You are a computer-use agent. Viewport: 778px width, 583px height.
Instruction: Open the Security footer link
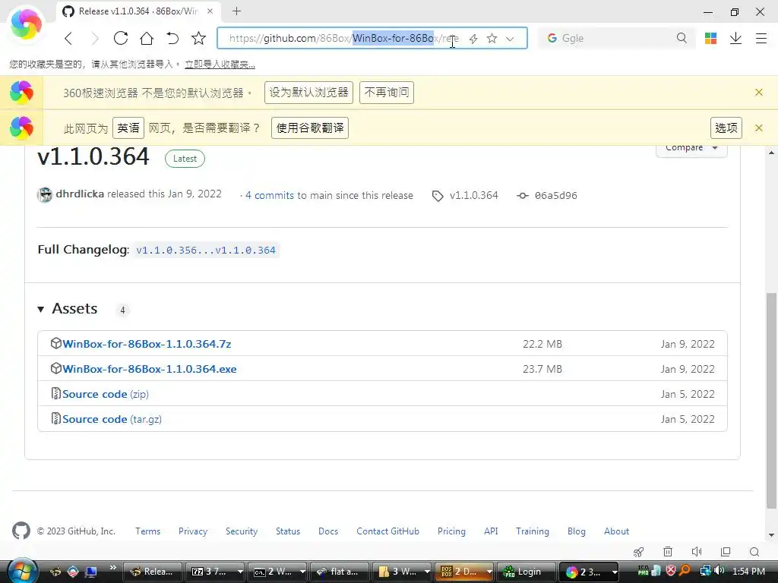(242, 531)
